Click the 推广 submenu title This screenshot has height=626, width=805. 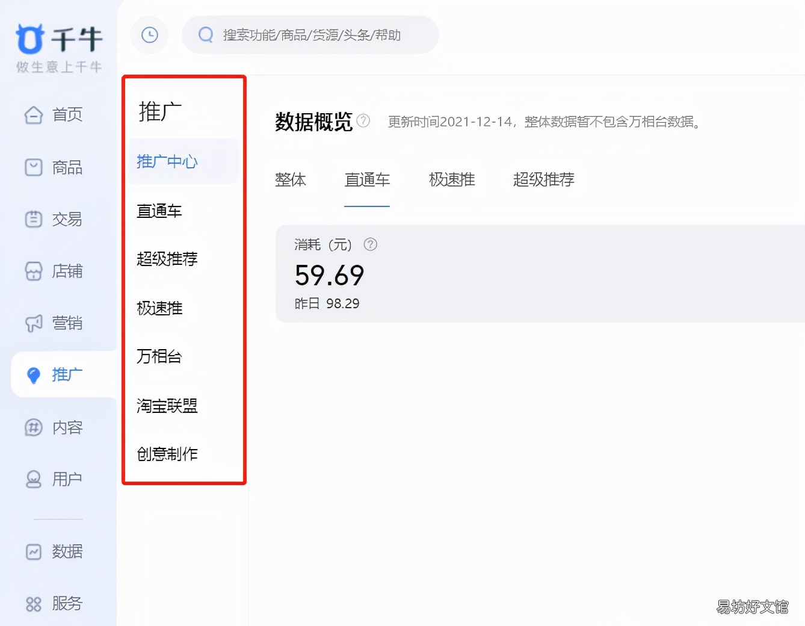coord(161,111)
